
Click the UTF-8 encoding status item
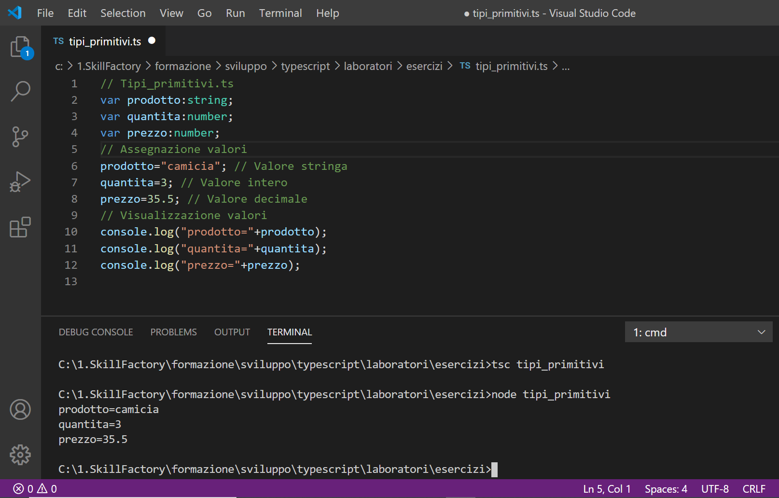(x=714, y=489)
